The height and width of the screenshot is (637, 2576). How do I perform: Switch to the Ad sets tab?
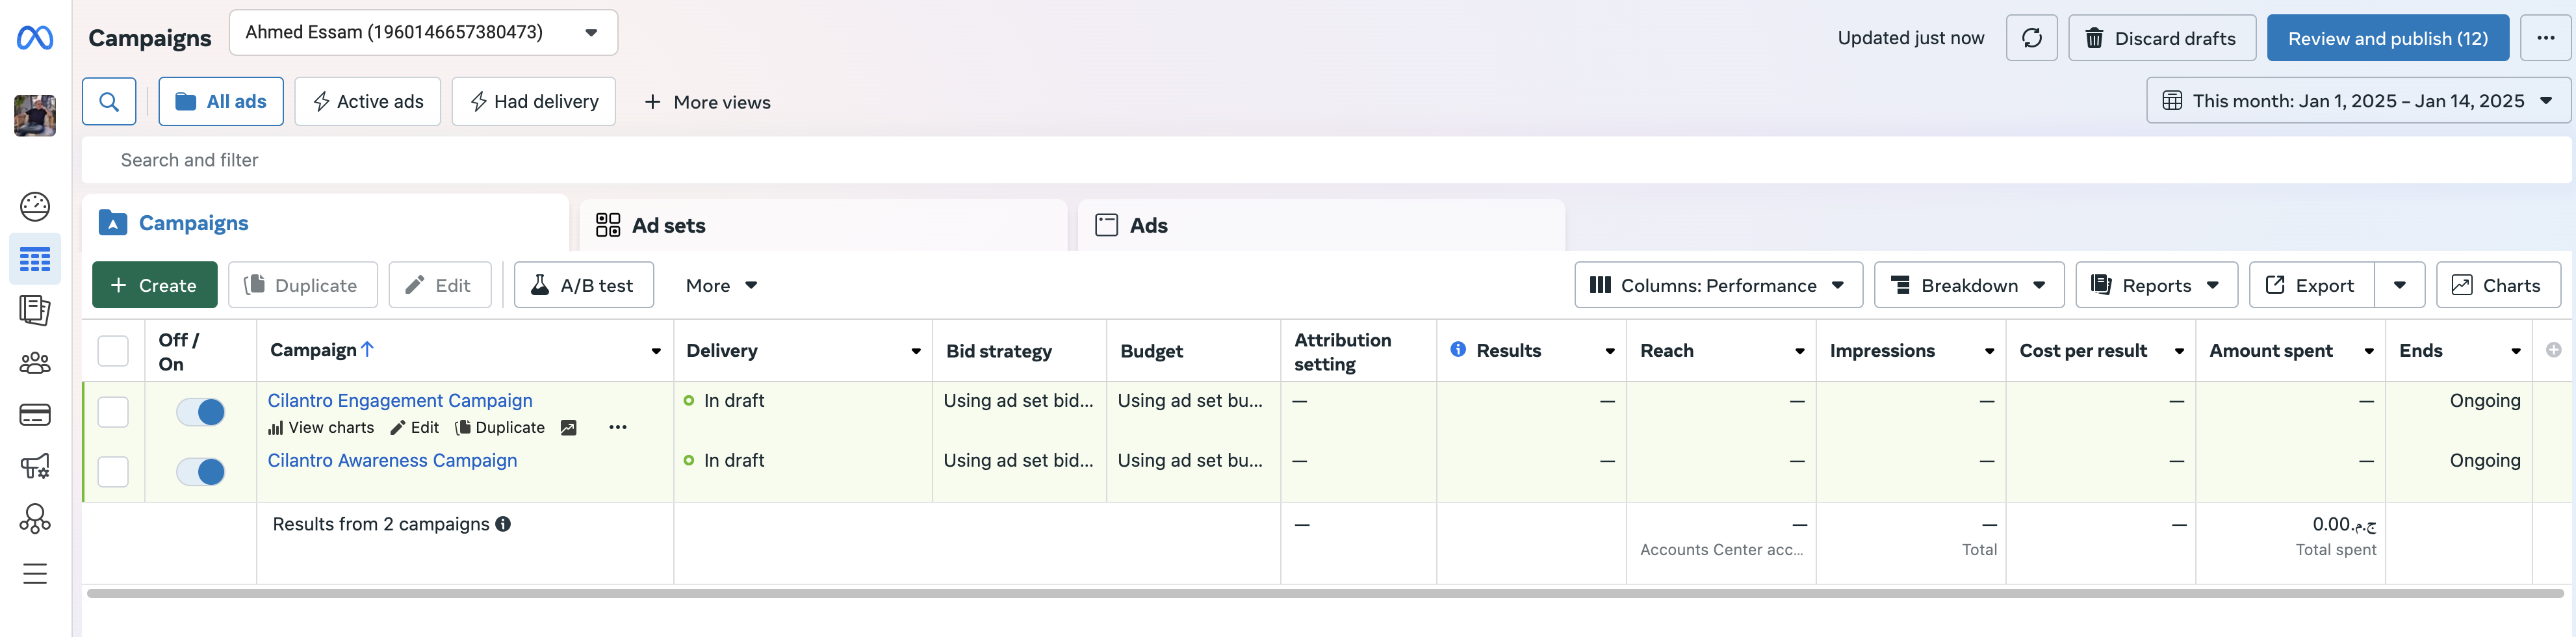click(x=823, y=225)
